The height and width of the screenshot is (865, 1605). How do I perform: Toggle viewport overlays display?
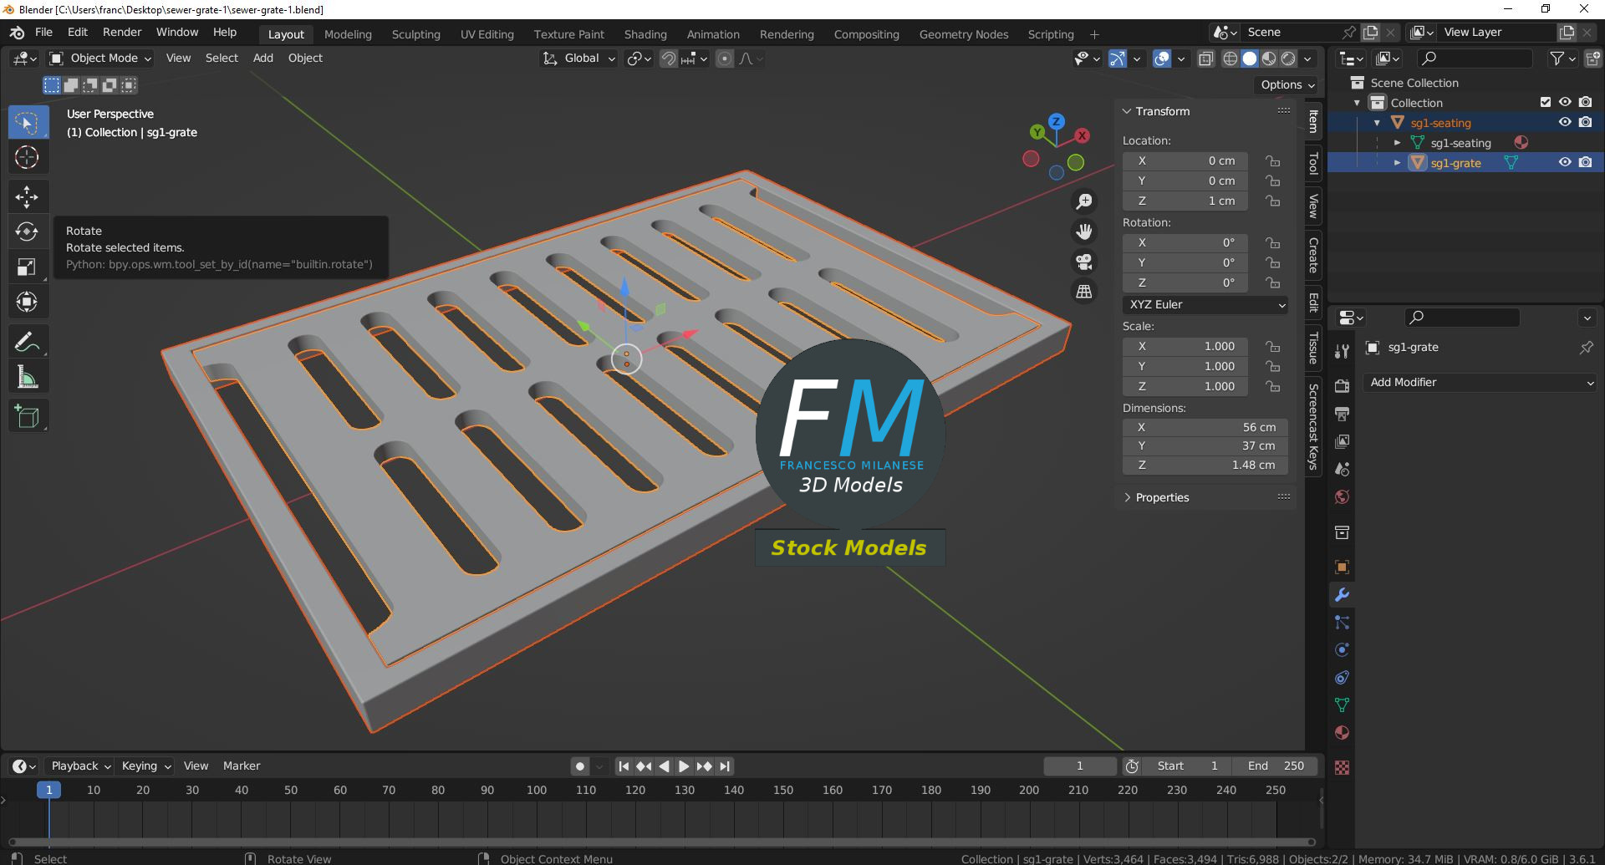tap(1162, 59)
